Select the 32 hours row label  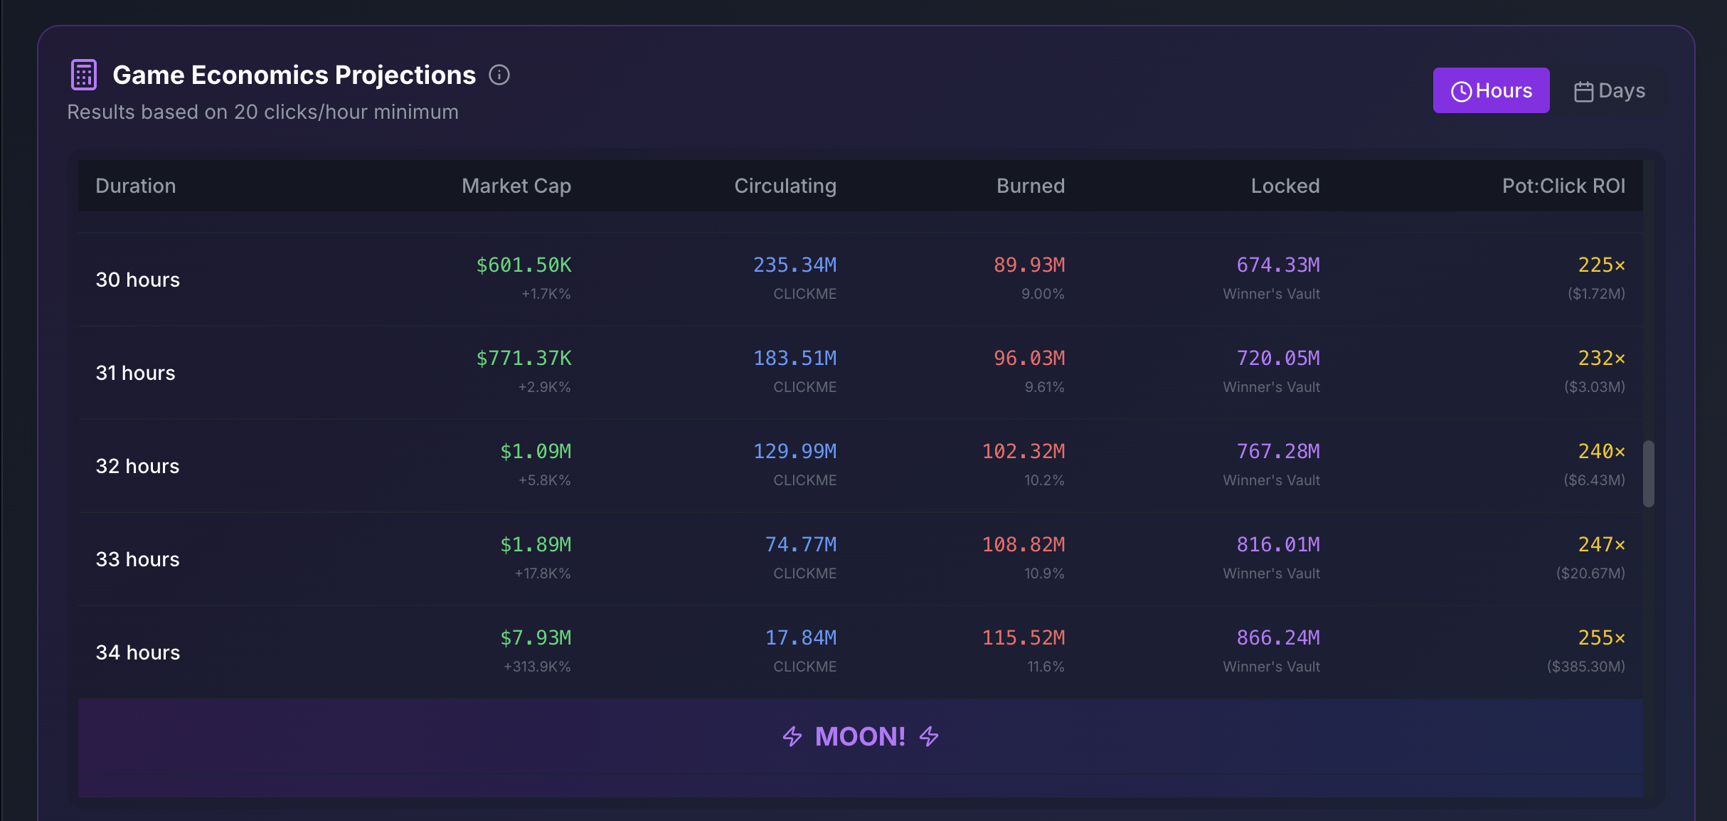tap(137, 466)
